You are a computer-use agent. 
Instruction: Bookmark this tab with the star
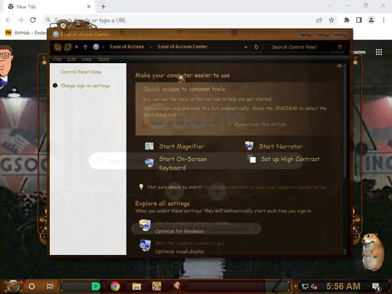[331, 20]
